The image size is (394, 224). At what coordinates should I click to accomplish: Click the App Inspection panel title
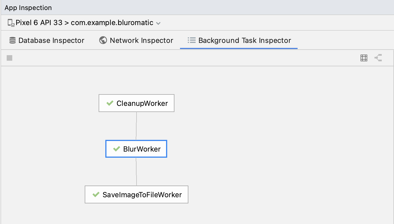click(x=28, y=8)
